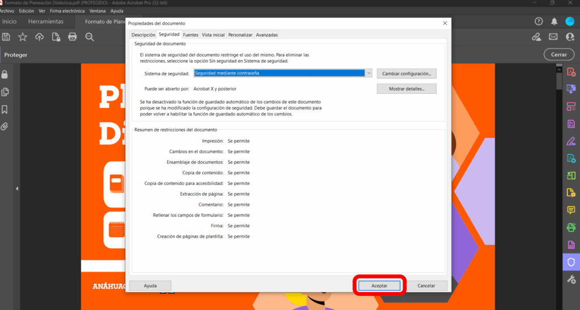
Task: Click the Aceptar button
Action: (x=379, y=286)
